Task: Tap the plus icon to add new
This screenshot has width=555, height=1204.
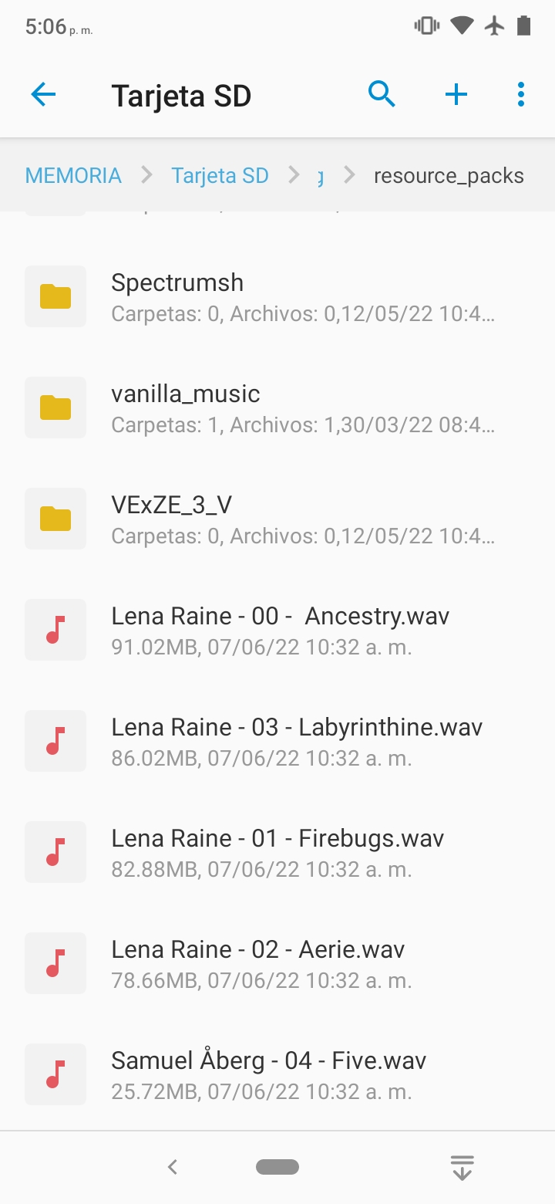Action: [456, 95]
